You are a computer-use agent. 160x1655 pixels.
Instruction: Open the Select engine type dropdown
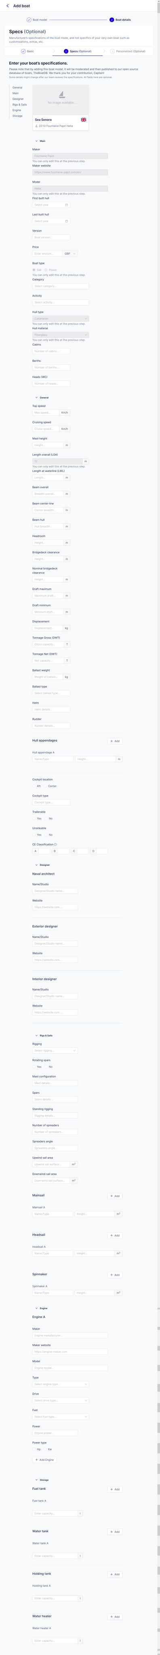(60, 1384)
